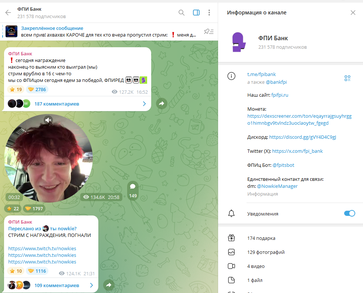Viewport: 363px width, 293px height.
Task: Open the Discord invite link
Action: pos(303,137)
